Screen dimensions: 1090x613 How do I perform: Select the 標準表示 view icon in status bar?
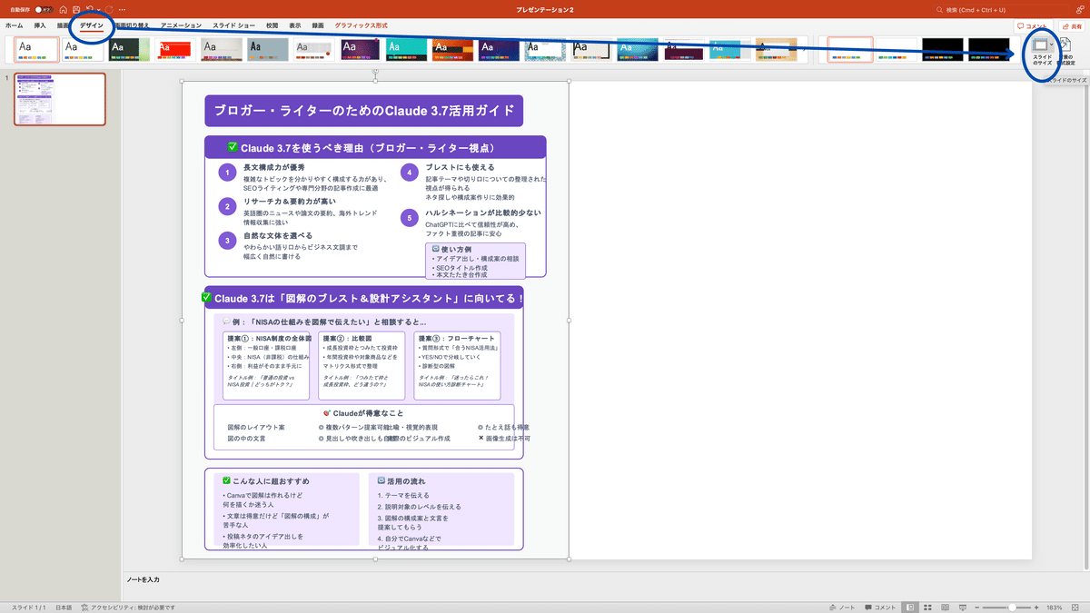tap(910, 606)
